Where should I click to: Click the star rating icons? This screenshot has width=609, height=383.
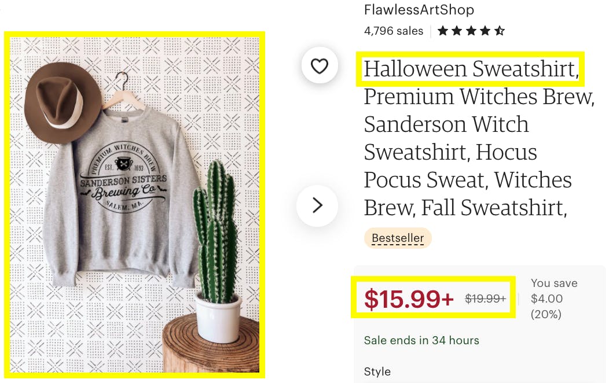click(471, 31)
